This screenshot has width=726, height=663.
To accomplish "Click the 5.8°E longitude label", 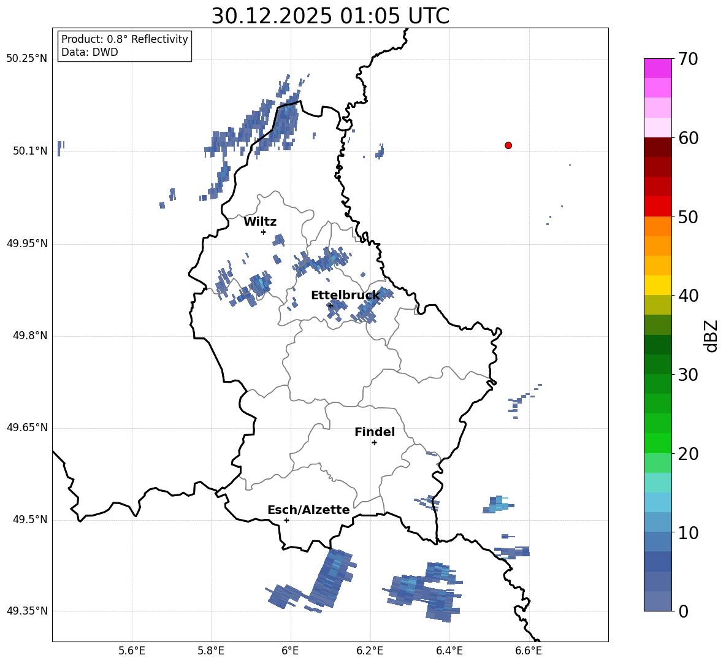I will [211, 651].
